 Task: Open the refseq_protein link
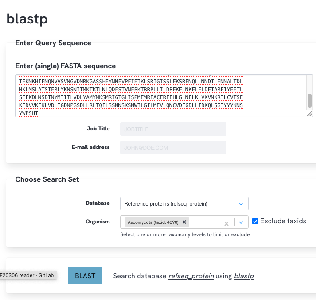coord(191,276)
